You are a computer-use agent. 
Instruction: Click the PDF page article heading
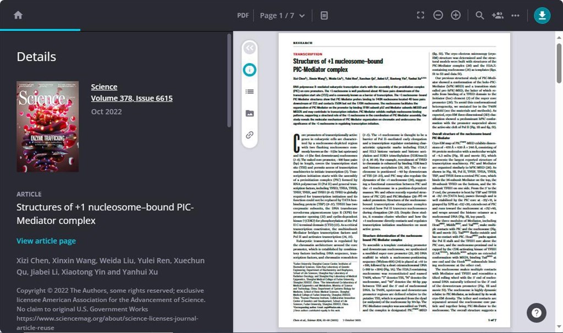(x=338, y=65)
